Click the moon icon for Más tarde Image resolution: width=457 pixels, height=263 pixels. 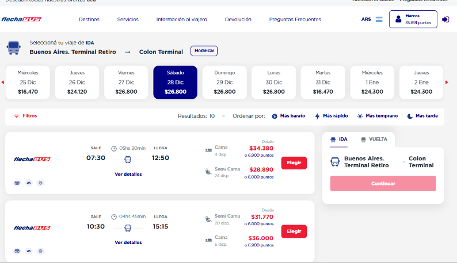pyautogui.click(x=410, y=116)
